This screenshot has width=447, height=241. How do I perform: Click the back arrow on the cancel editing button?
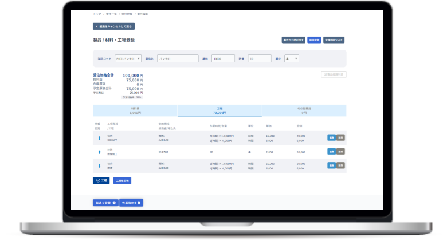click(x=97, y=26)
